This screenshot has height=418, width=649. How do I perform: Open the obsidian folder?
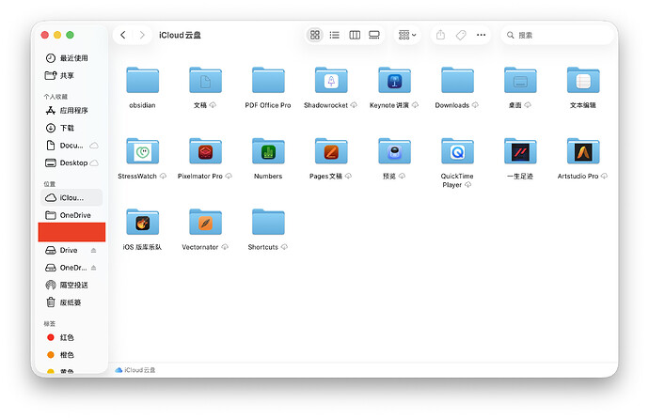click(142, 80)
